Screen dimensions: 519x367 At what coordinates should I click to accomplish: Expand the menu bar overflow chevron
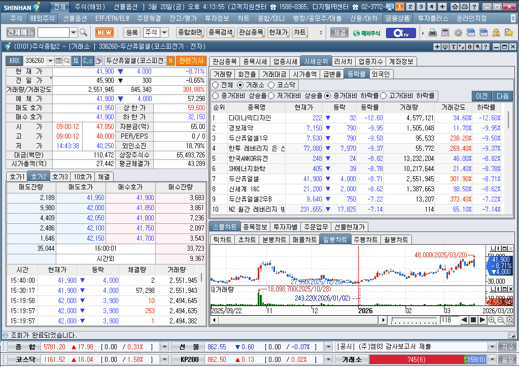pos(513,19)
